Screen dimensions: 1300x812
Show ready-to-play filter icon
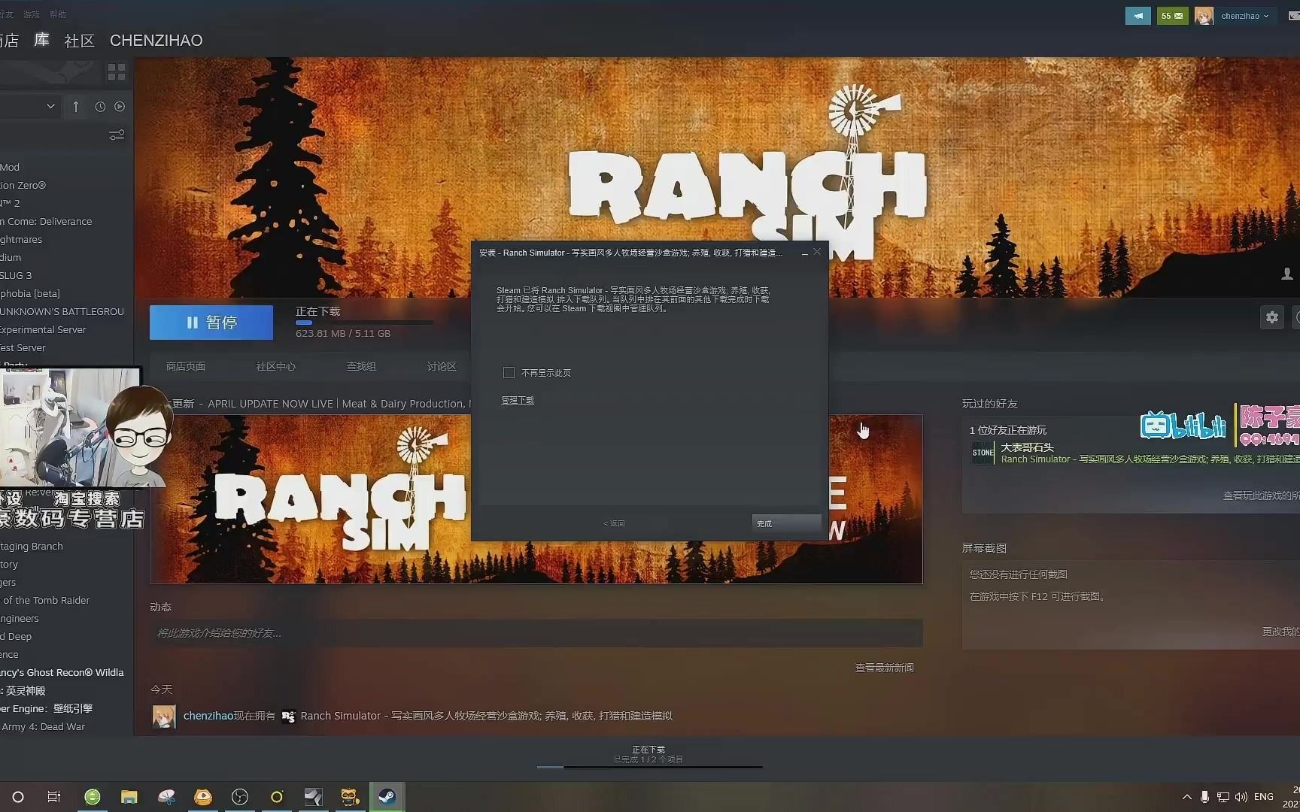(120, 107)
